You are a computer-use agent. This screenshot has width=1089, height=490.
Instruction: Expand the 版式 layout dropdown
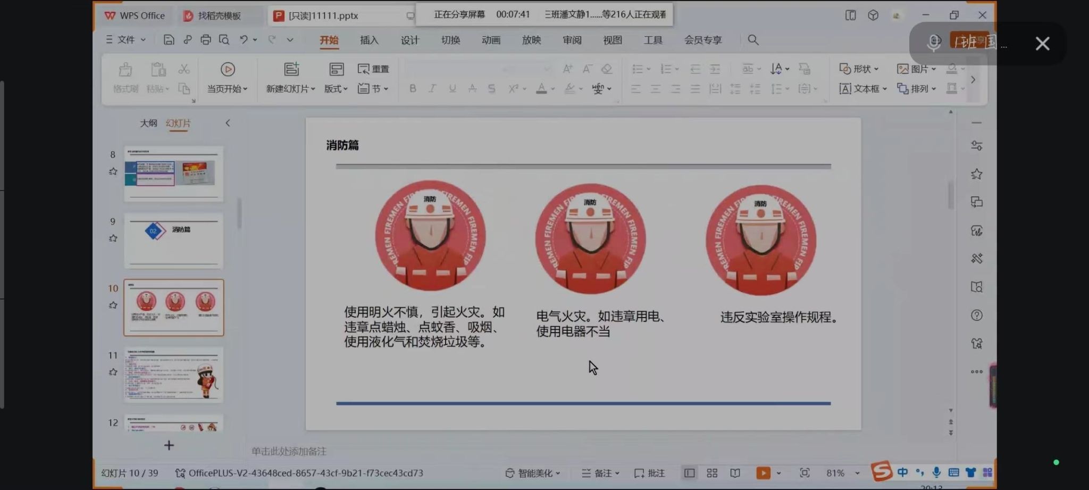pos(336,89)
